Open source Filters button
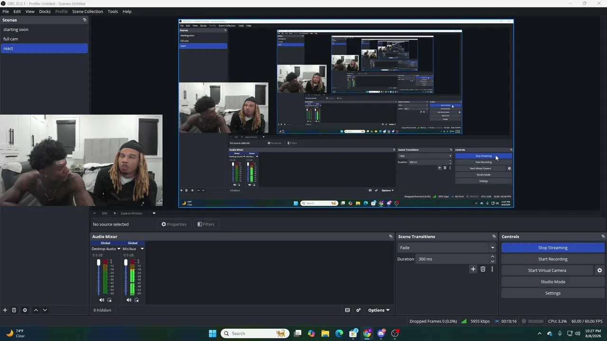Screen dimensions: 607x341 tap(206, 224)
